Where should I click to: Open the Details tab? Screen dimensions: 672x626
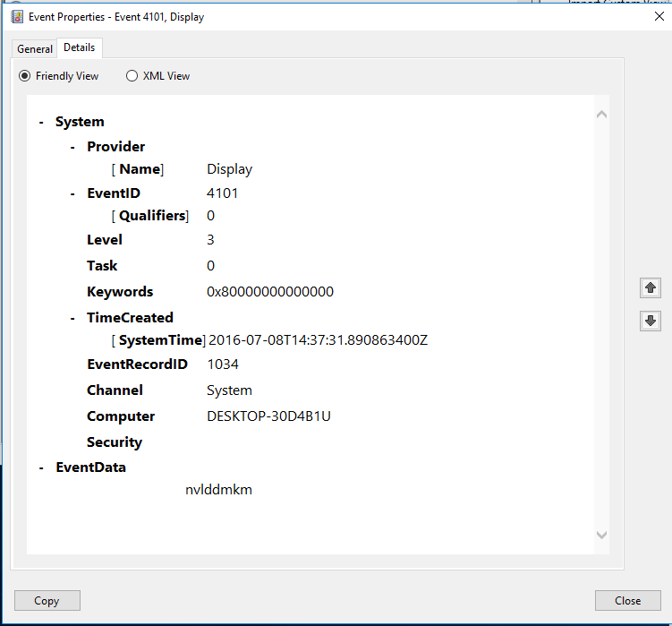(80, 47)
